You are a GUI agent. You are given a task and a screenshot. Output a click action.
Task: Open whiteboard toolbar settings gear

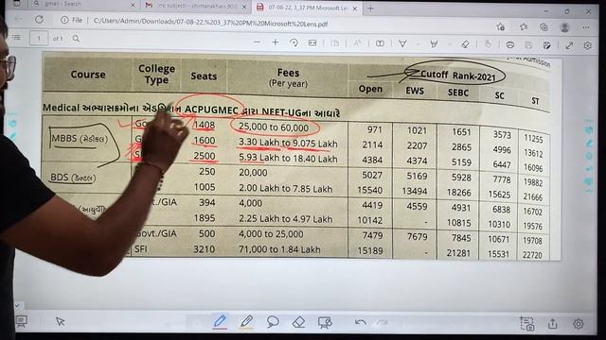click(x=579, y=324)
